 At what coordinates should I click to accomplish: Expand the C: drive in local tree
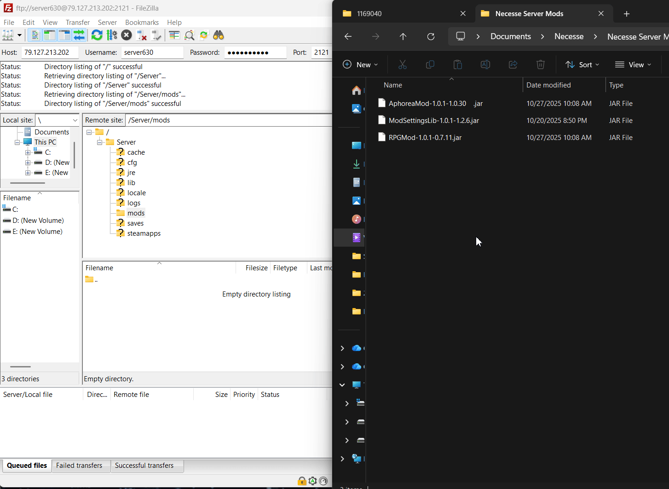pyautogui.click(x=28, y=152)
